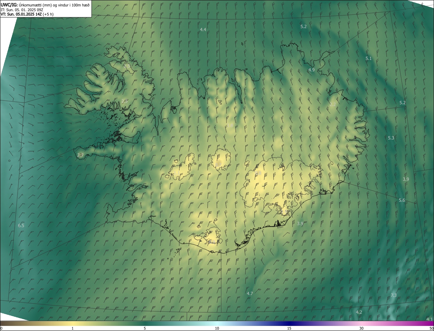The width and height of the screenshot is (434, 331).
Task: Click the colorbar tick label 1
Action: coord(73,329)
